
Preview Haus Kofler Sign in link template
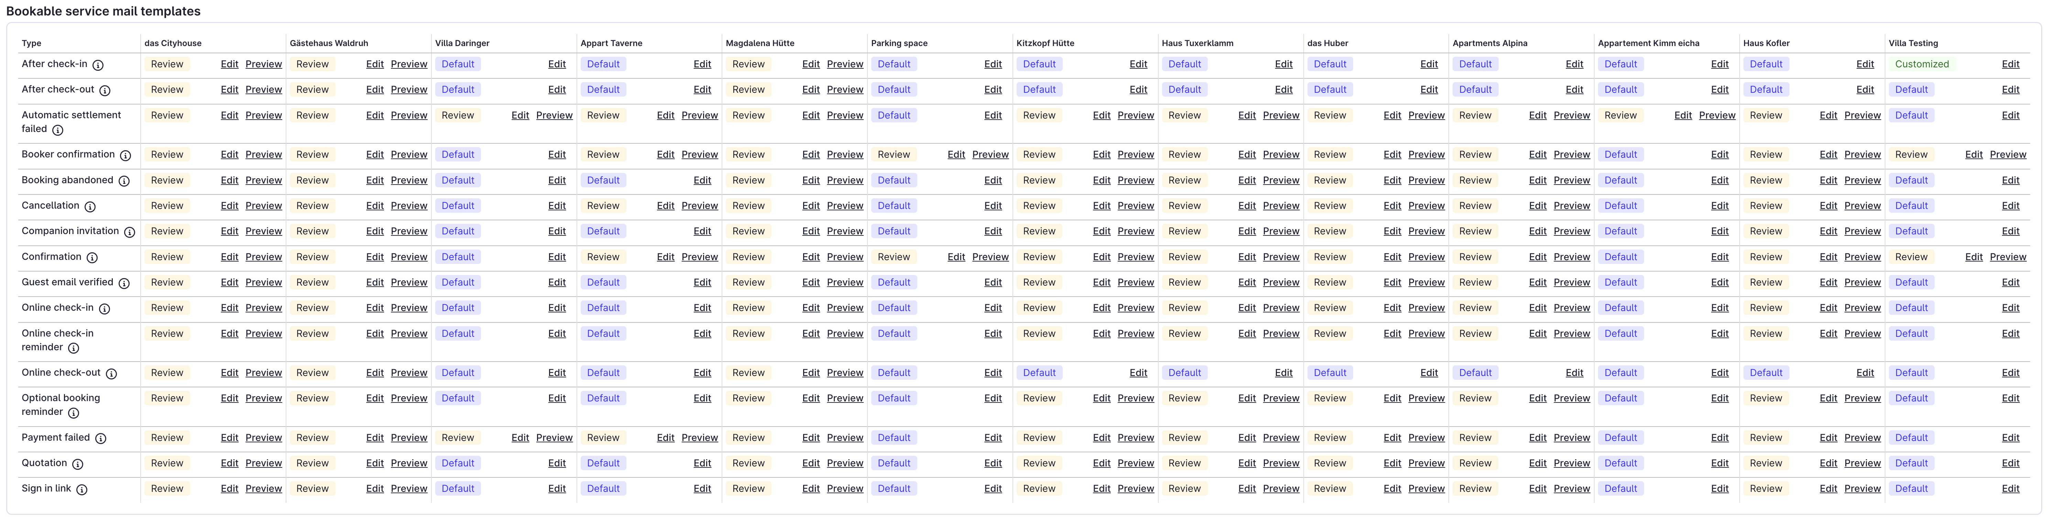[1863, 489]
